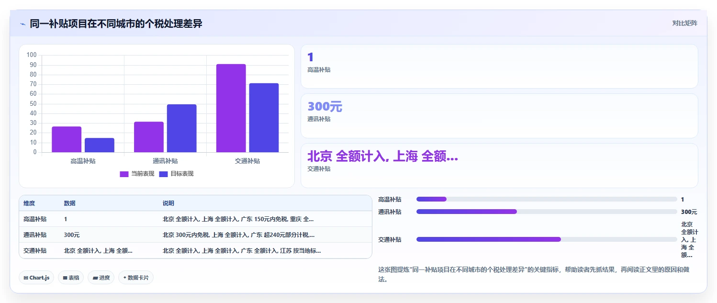The height and width of the screenshot is (303, 717).
Task: Click the purple 交通补贴 current bar
Action: tap(231, 108)
